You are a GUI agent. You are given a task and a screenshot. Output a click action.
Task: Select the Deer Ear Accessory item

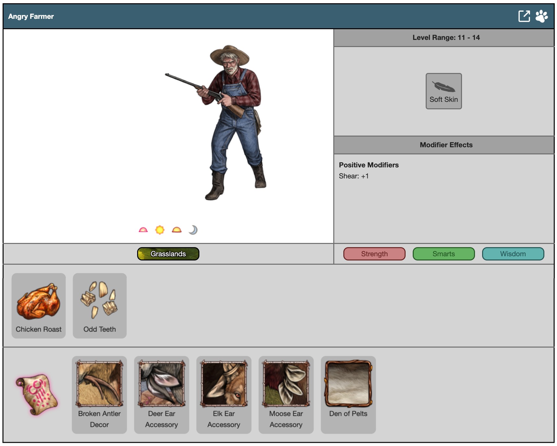point(161,394)
